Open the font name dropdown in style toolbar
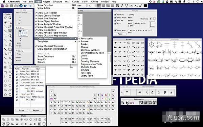Image resolution: width=203 pixels, height=127 pixels. (x=82, y=6)
